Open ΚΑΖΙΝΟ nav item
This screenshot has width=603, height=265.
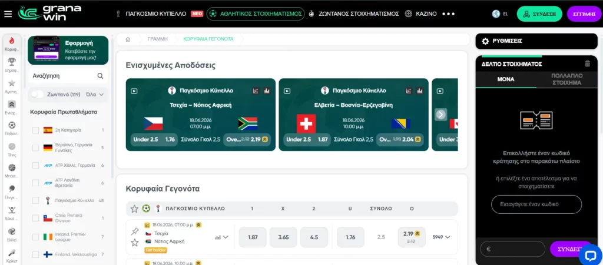(x=420, y=14)
